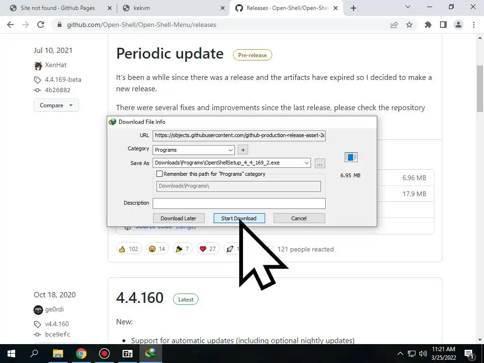Open the 4.4.169-beta tag link

63,79
